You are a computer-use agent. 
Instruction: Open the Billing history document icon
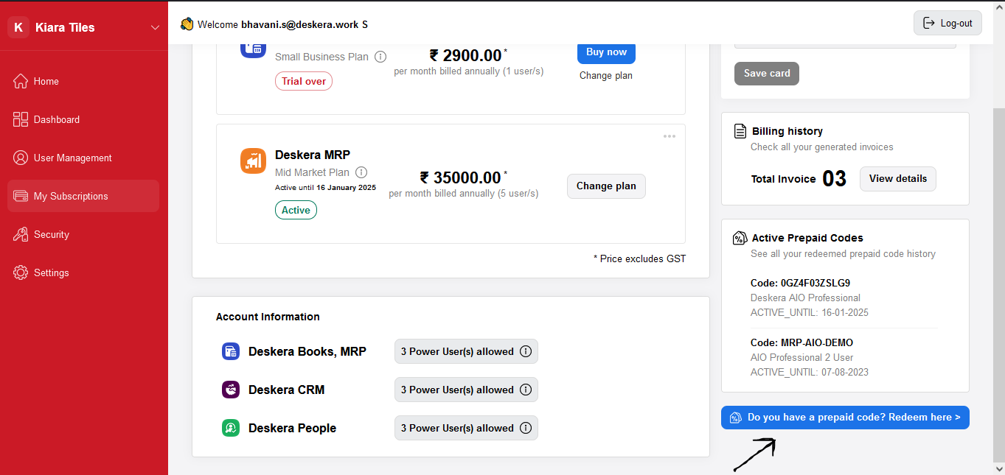click(740, 130)
